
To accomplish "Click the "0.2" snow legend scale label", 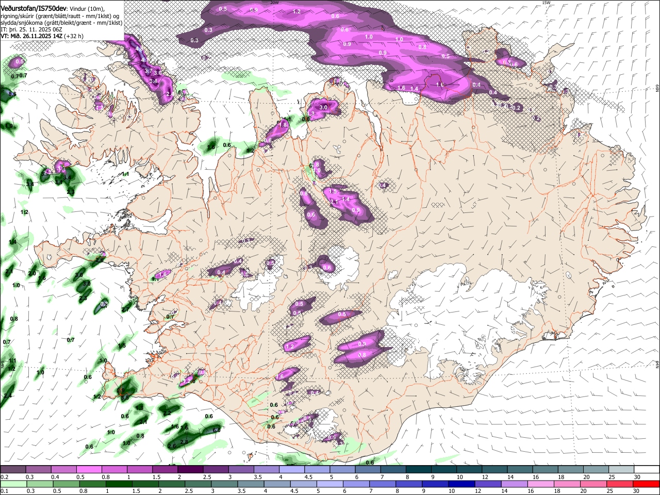I will pyautogui.click(x=4, y=477).
